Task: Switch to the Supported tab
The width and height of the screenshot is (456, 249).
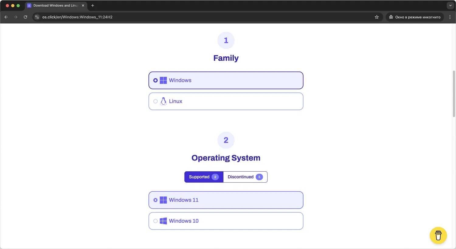Action: click(204, 177)
